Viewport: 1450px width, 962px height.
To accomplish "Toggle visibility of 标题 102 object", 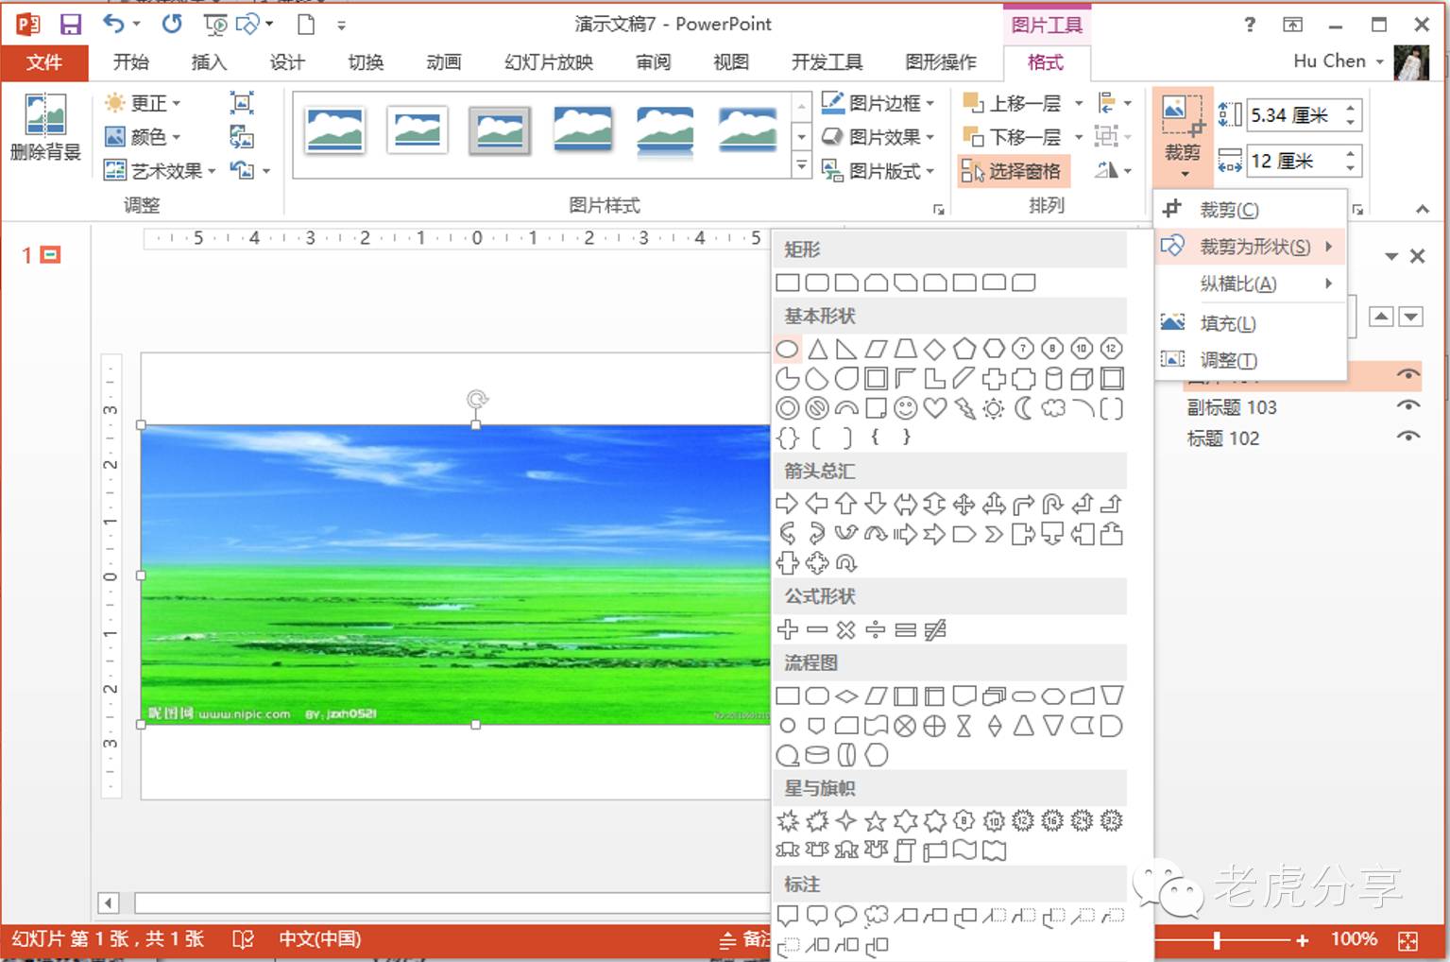I will click(x=1408, y=438).
